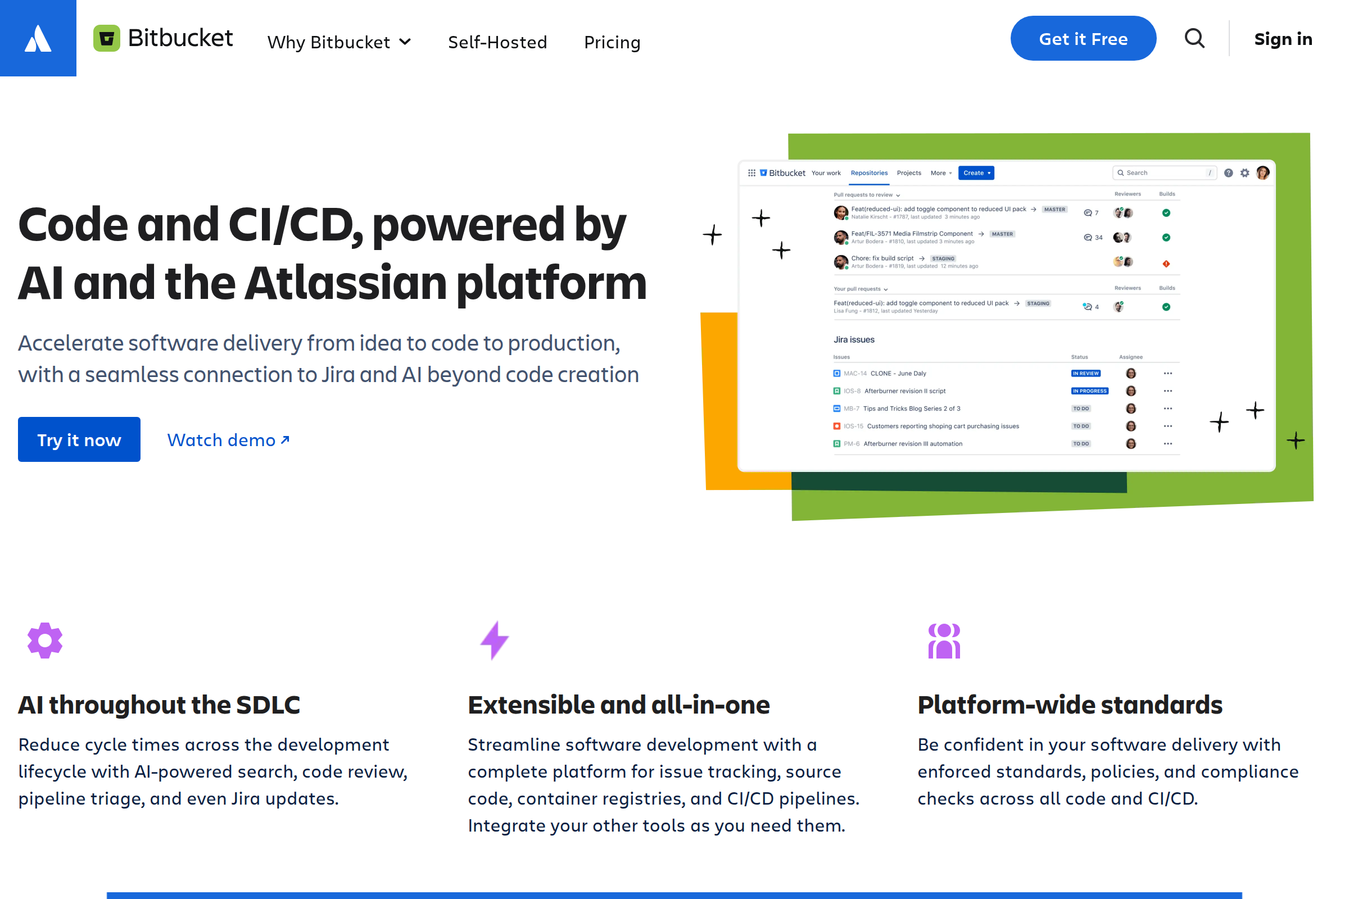
Task: Click the assignee avatar for IOS-8 issue
Action: pos(1131,391)
